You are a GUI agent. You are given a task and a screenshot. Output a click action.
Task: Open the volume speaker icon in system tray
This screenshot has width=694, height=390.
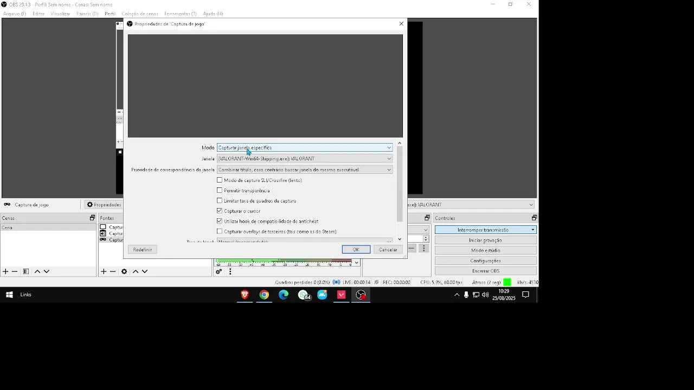coord(485,295)
